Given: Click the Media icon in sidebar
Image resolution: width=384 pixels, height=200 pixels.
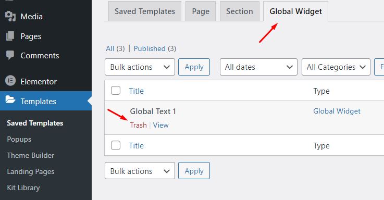Looking at the screenshot, I should tap(10, 16).
